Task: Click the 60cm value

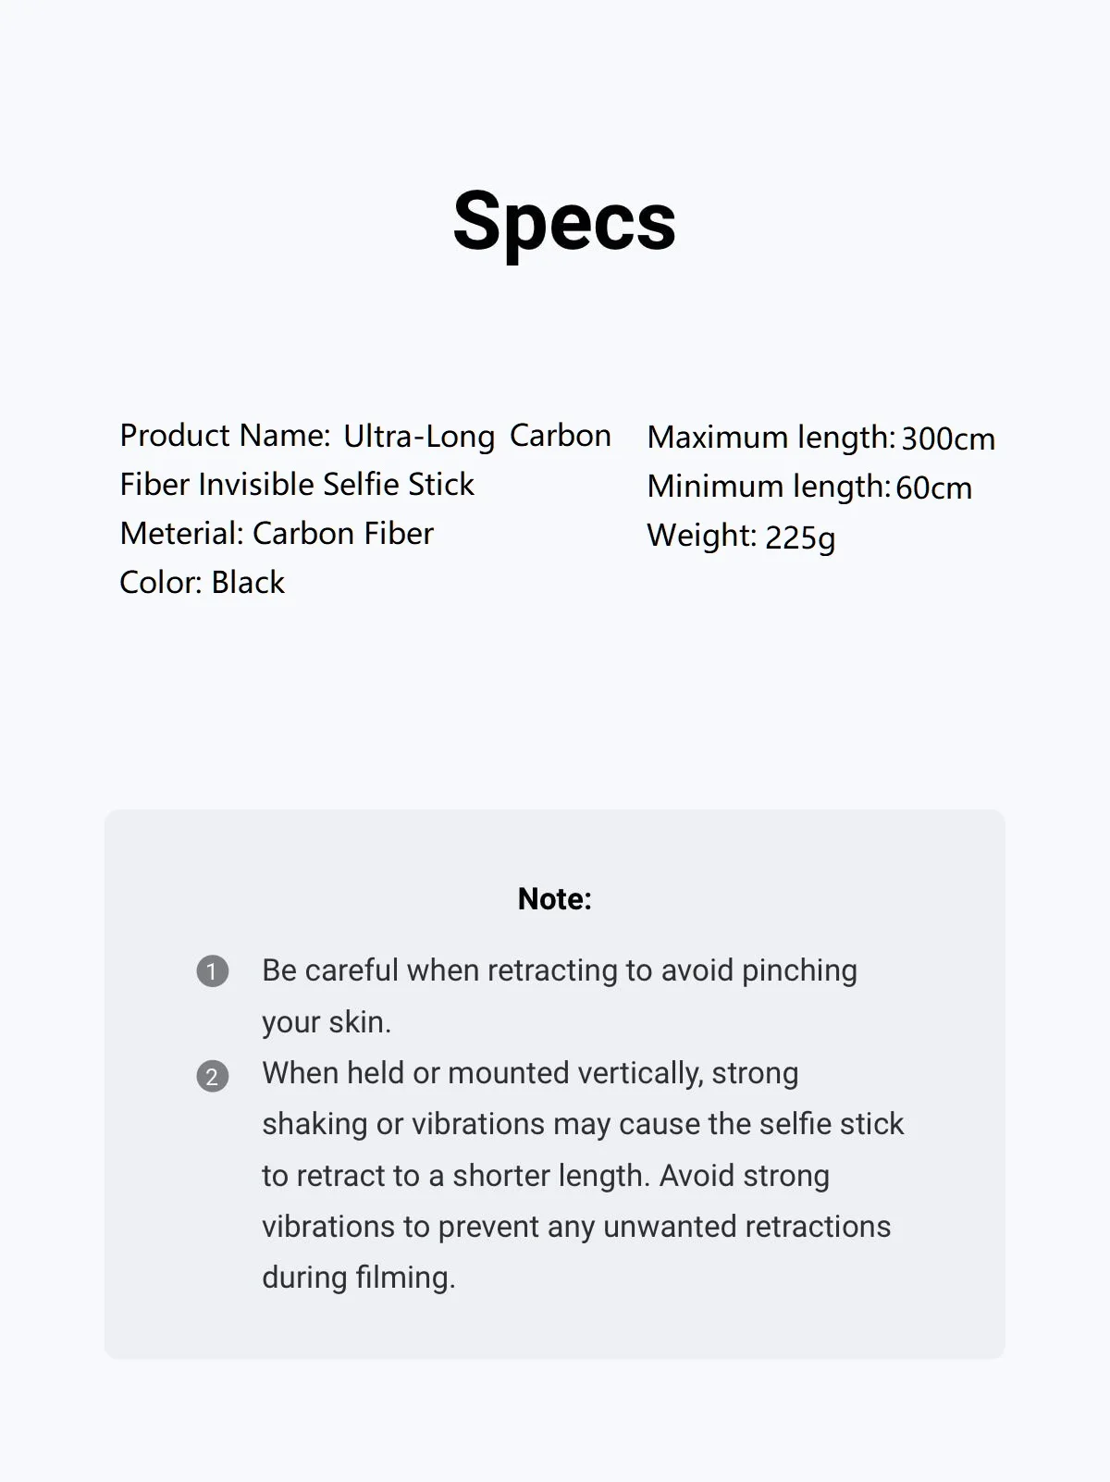Action: [x=934, y=488]
